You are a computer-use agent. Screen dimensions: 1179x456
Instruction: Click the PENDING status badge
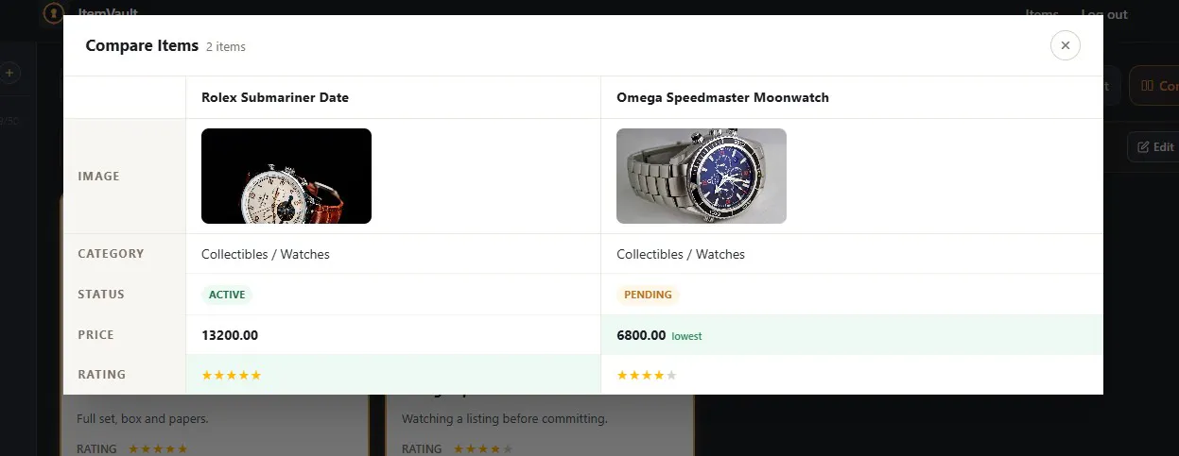(x=648, y=295)
